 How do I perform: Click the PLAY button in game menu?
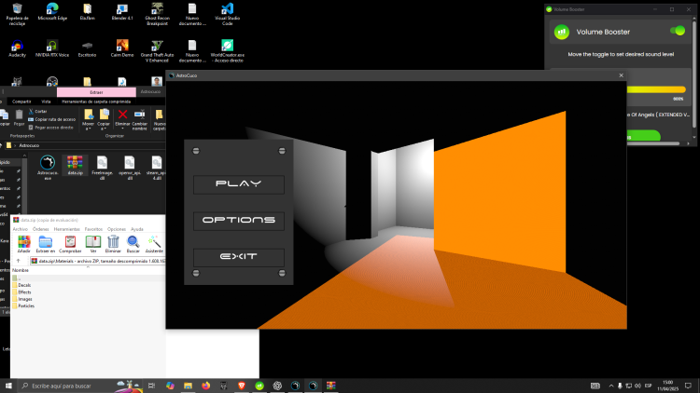238,183
